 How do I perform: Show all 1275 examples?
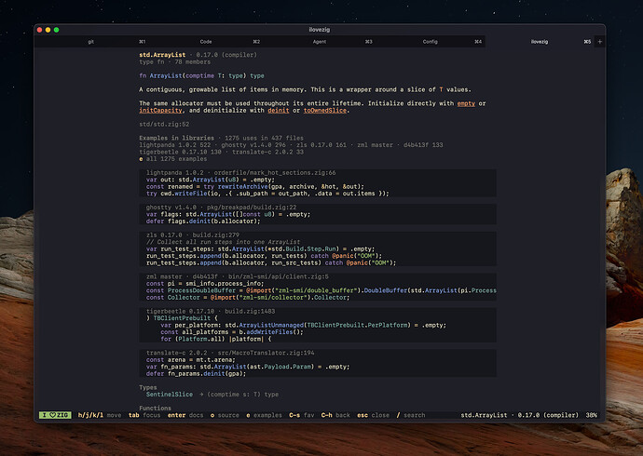coord(173,159)
